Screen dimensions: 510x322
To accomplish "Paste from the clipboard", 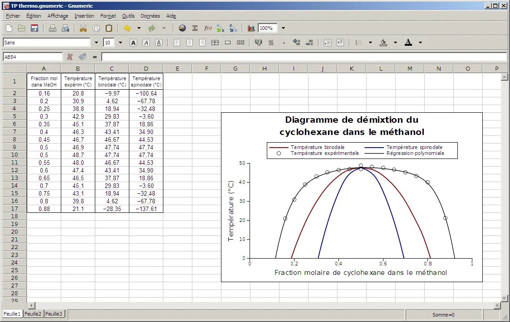I will (x=109, y=28).
